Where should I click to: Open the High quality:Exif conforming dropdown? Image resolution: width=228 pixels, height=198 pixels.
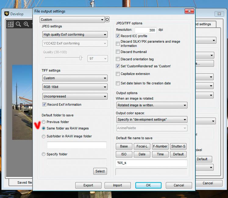coord(75,34)
